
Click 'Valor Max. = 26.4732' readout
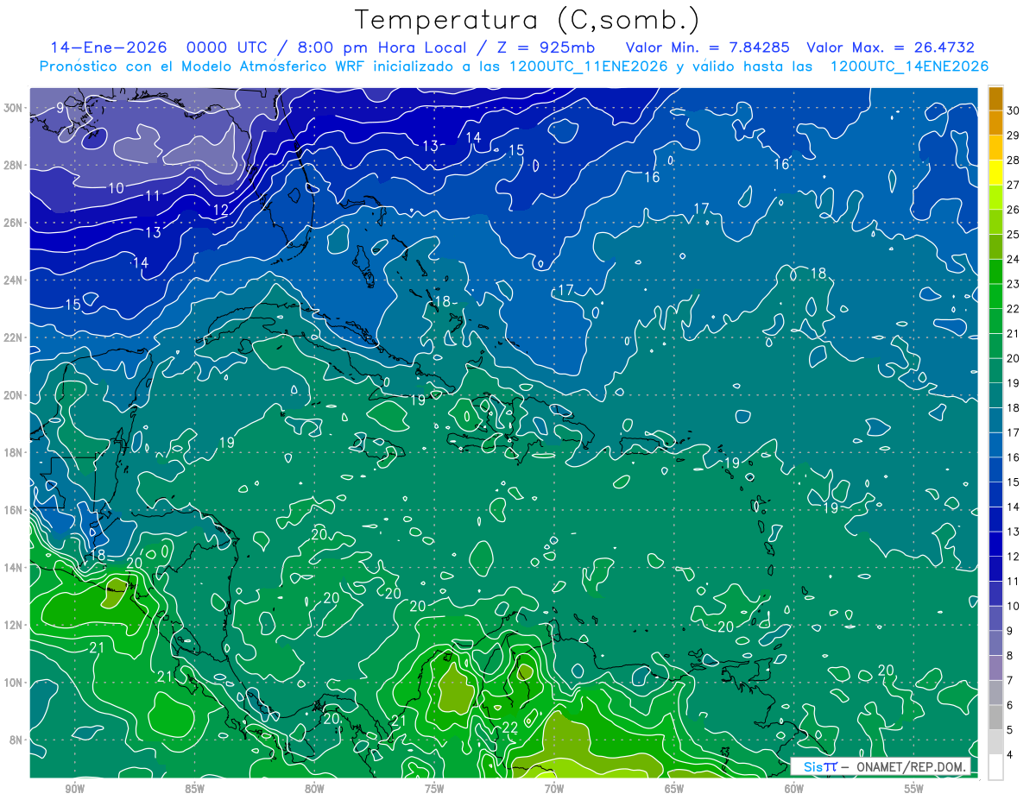(x=890, y=47)
